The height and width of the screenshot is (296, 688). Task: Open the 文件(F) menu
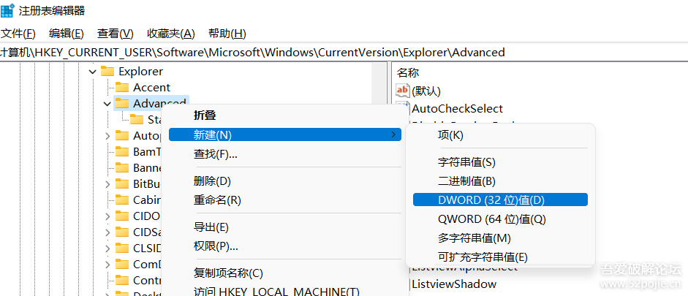pyautogui.click(x=18, y=34)
